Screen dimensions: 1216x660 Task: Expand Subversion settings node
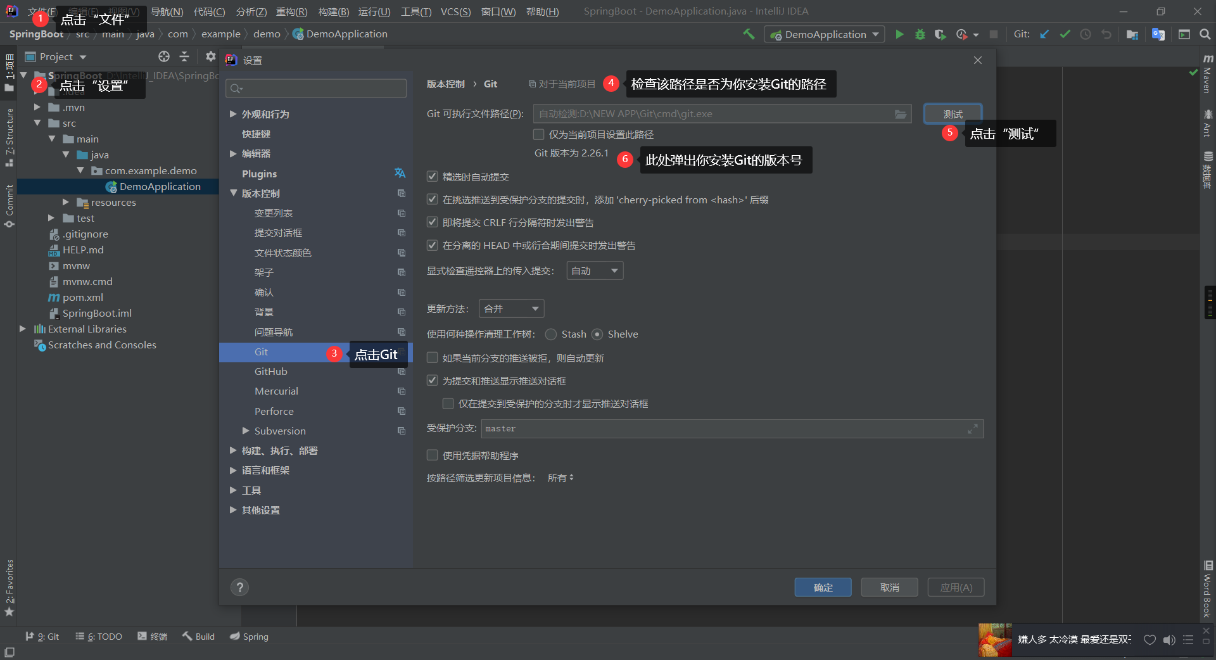coord(246,431)
